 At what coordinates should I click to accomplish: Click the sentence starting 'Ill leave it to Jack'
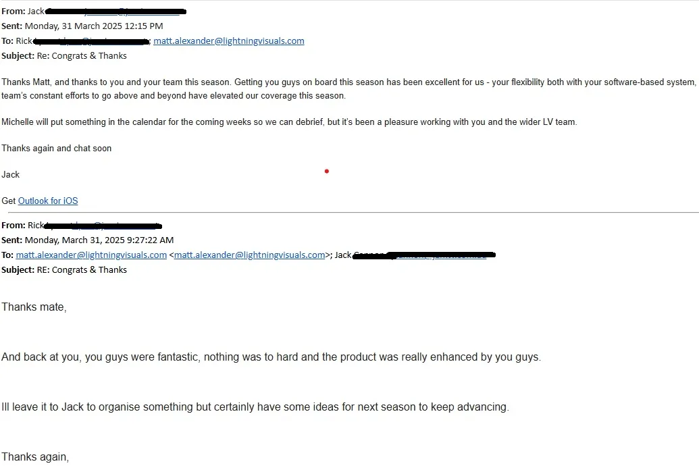pyautogui.click(x=255, y=407)
